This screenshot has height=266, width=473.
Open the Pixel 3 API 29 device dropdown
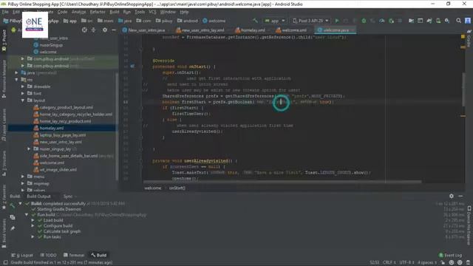310,21
